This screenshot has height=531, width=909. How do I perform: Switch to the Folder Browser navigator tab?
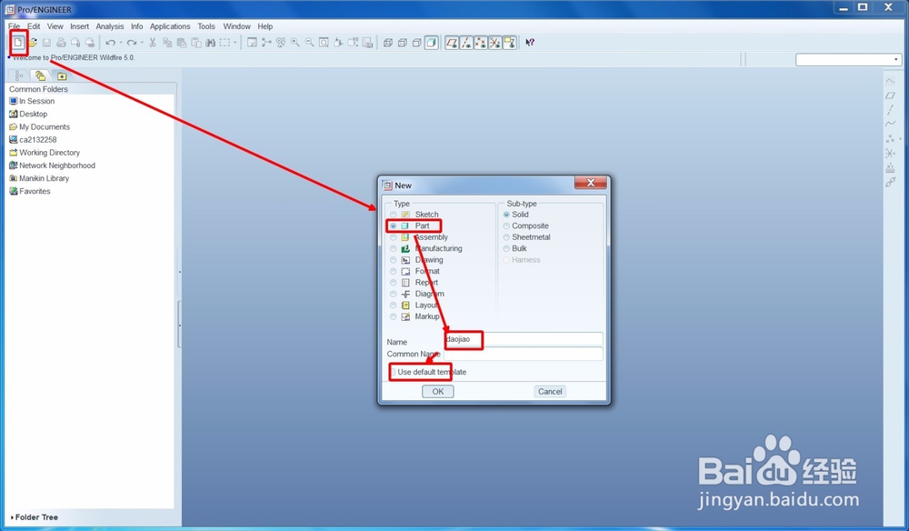pos(40,75)
